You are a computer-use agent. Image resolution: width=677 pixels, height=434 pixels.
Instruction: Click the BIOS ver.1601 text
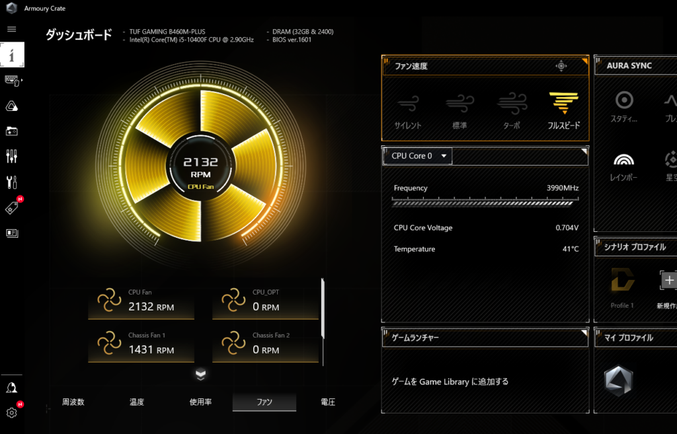click(292, 40)
